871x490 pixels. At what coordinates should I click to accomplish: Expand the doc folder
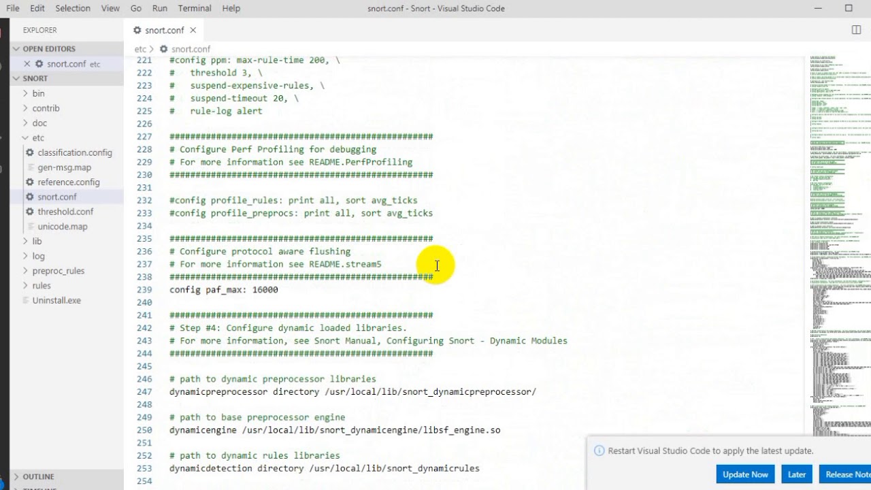[39, 123]
